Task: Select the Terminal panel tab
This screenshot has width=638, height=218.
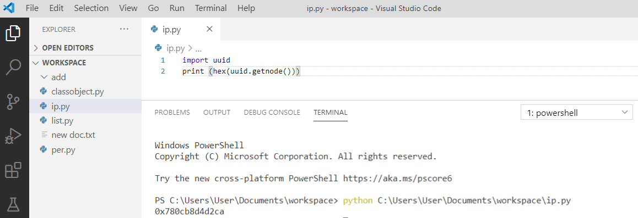Action: pyautogui.click(x=331, y=112)
